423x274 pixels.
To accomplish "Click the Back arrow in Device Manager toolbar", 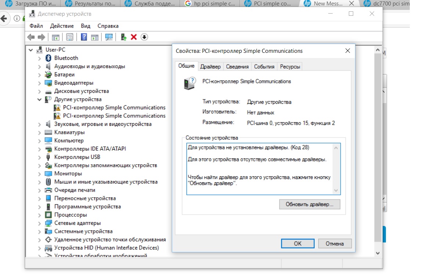I will coord(31,37).
